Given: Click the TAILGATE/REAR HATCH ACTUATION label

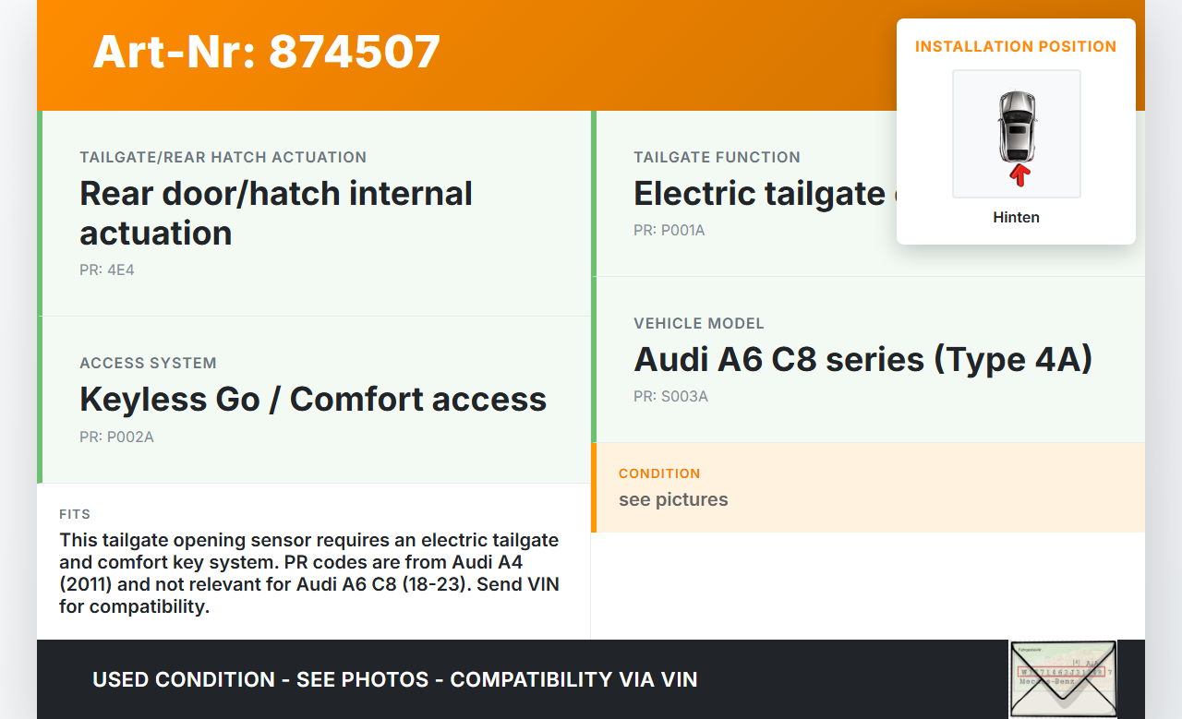Looking at the screenshot, I should coord(223,157).
